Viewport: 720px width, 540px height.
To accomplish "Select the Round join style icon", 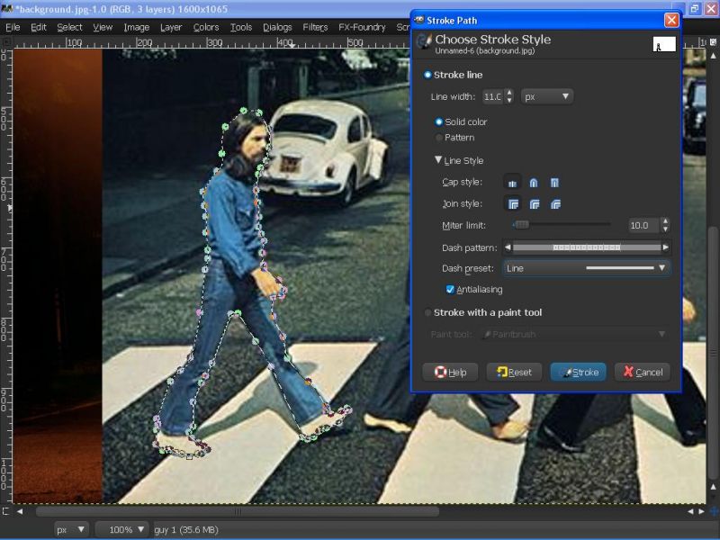I will coord(534,204).
